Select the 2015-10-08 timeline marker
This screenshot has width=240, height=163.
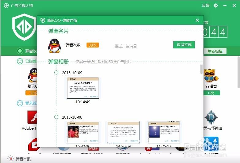[x=56, y=117]
